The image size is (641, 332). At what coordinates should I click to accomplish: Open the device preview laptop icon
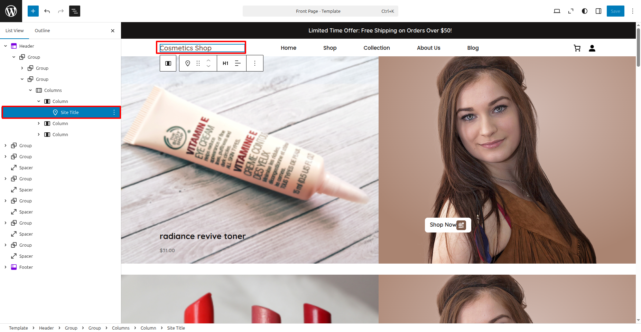(x=557, y=11)
